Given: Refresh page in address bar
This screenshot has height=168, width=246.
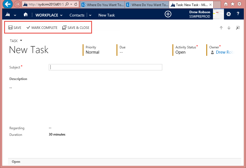Looking at the screenshot, I should tap(76, 5).
